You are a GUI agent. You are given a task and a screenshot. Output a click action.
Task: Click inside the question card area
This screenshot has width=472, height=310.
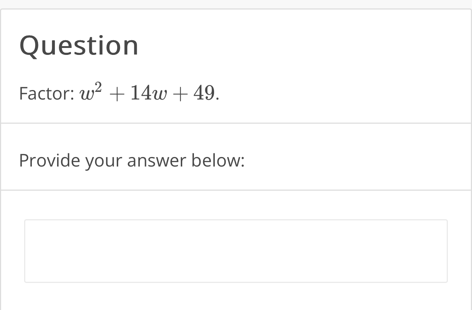click(236, 66)
